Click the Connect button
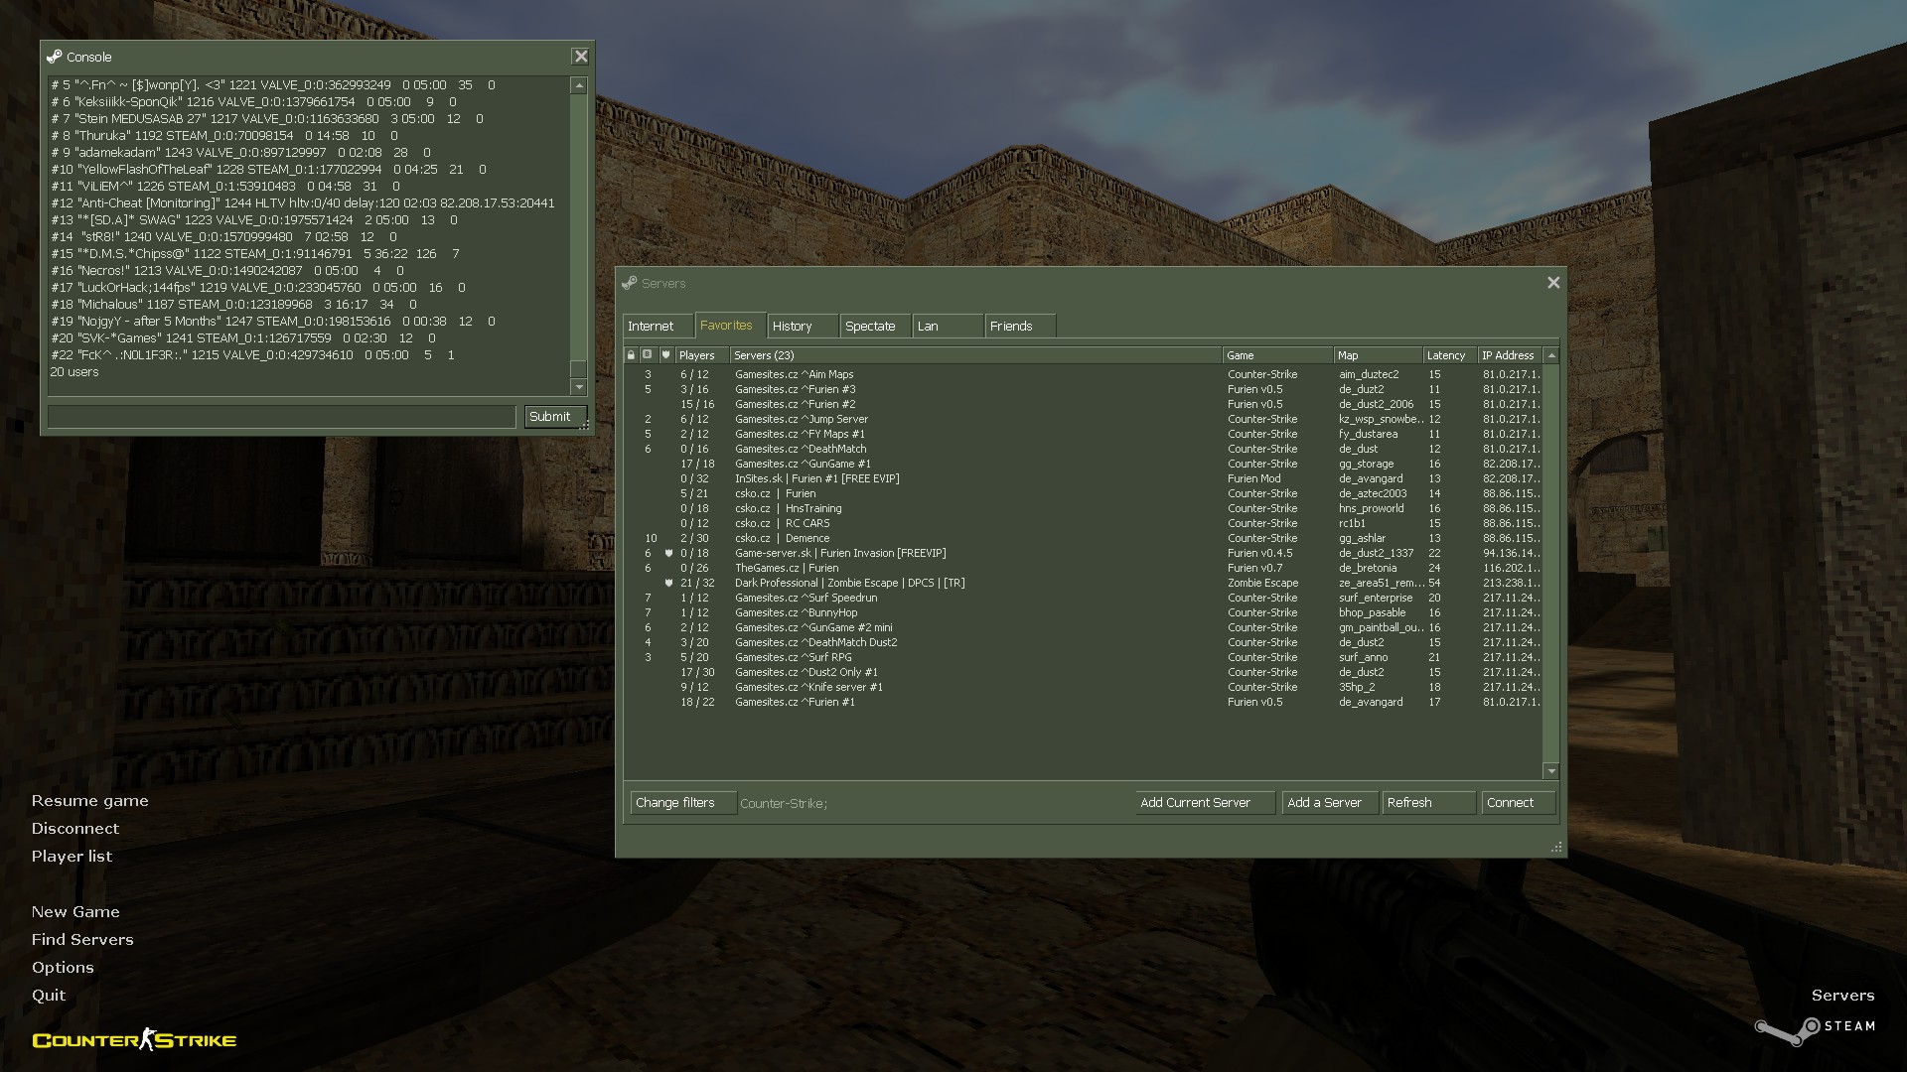 1518,802
